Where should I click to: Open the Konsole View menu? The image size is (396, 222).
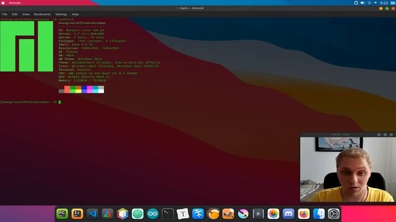tap(26, 14)
